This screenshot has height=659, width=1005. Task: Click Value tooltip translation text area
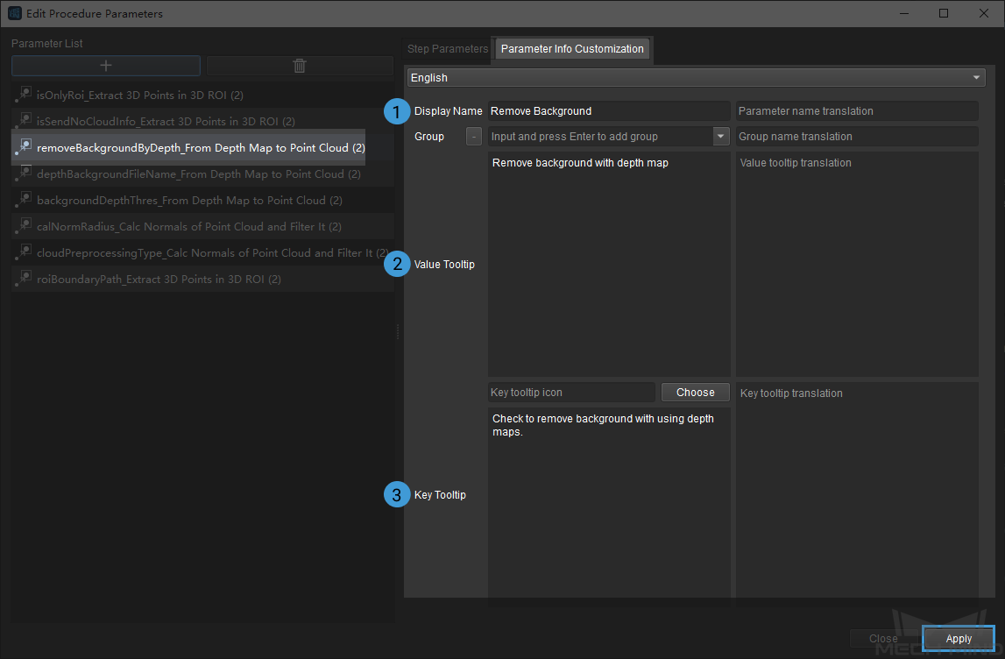click(857, 264)
